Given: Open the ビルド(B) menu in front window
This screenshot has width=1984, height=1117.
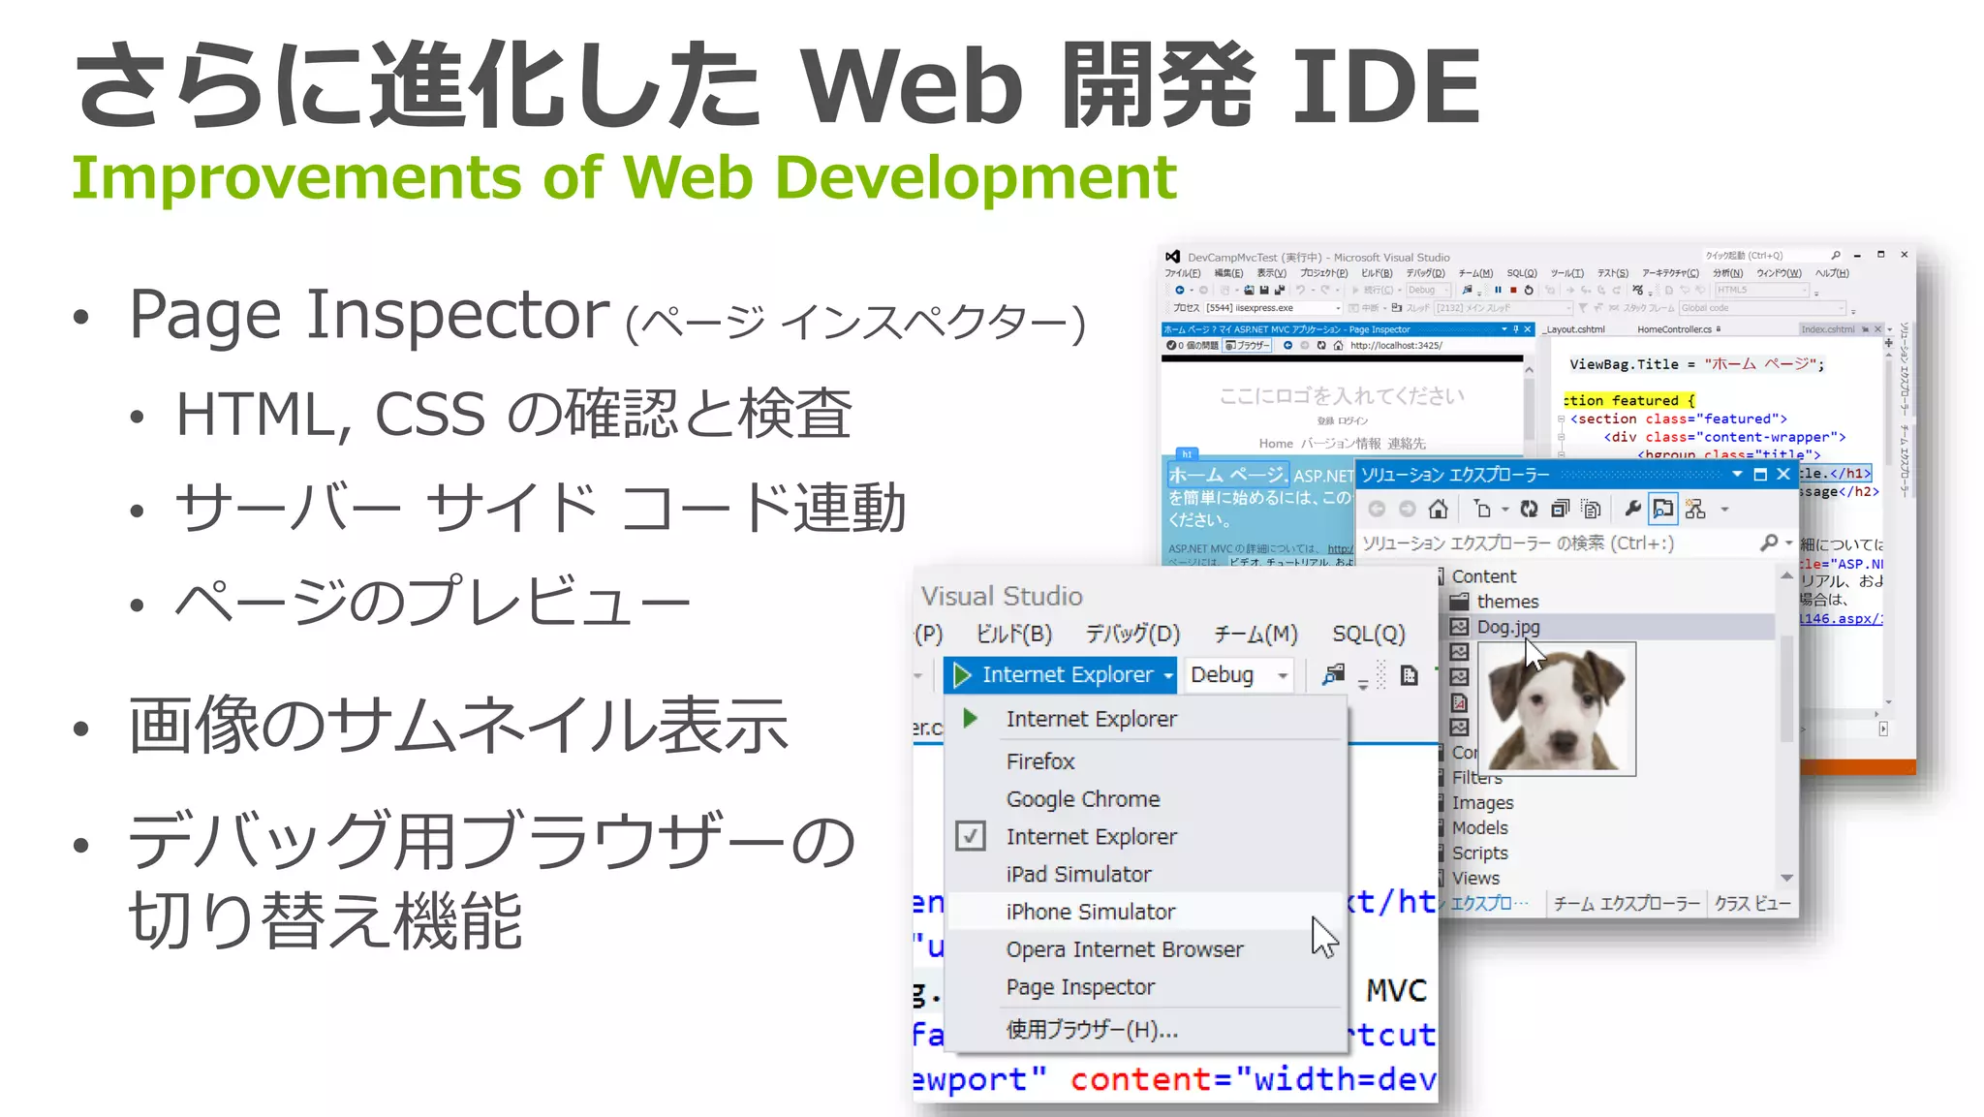Looking at the screenshot, I should pos(1013,634).
